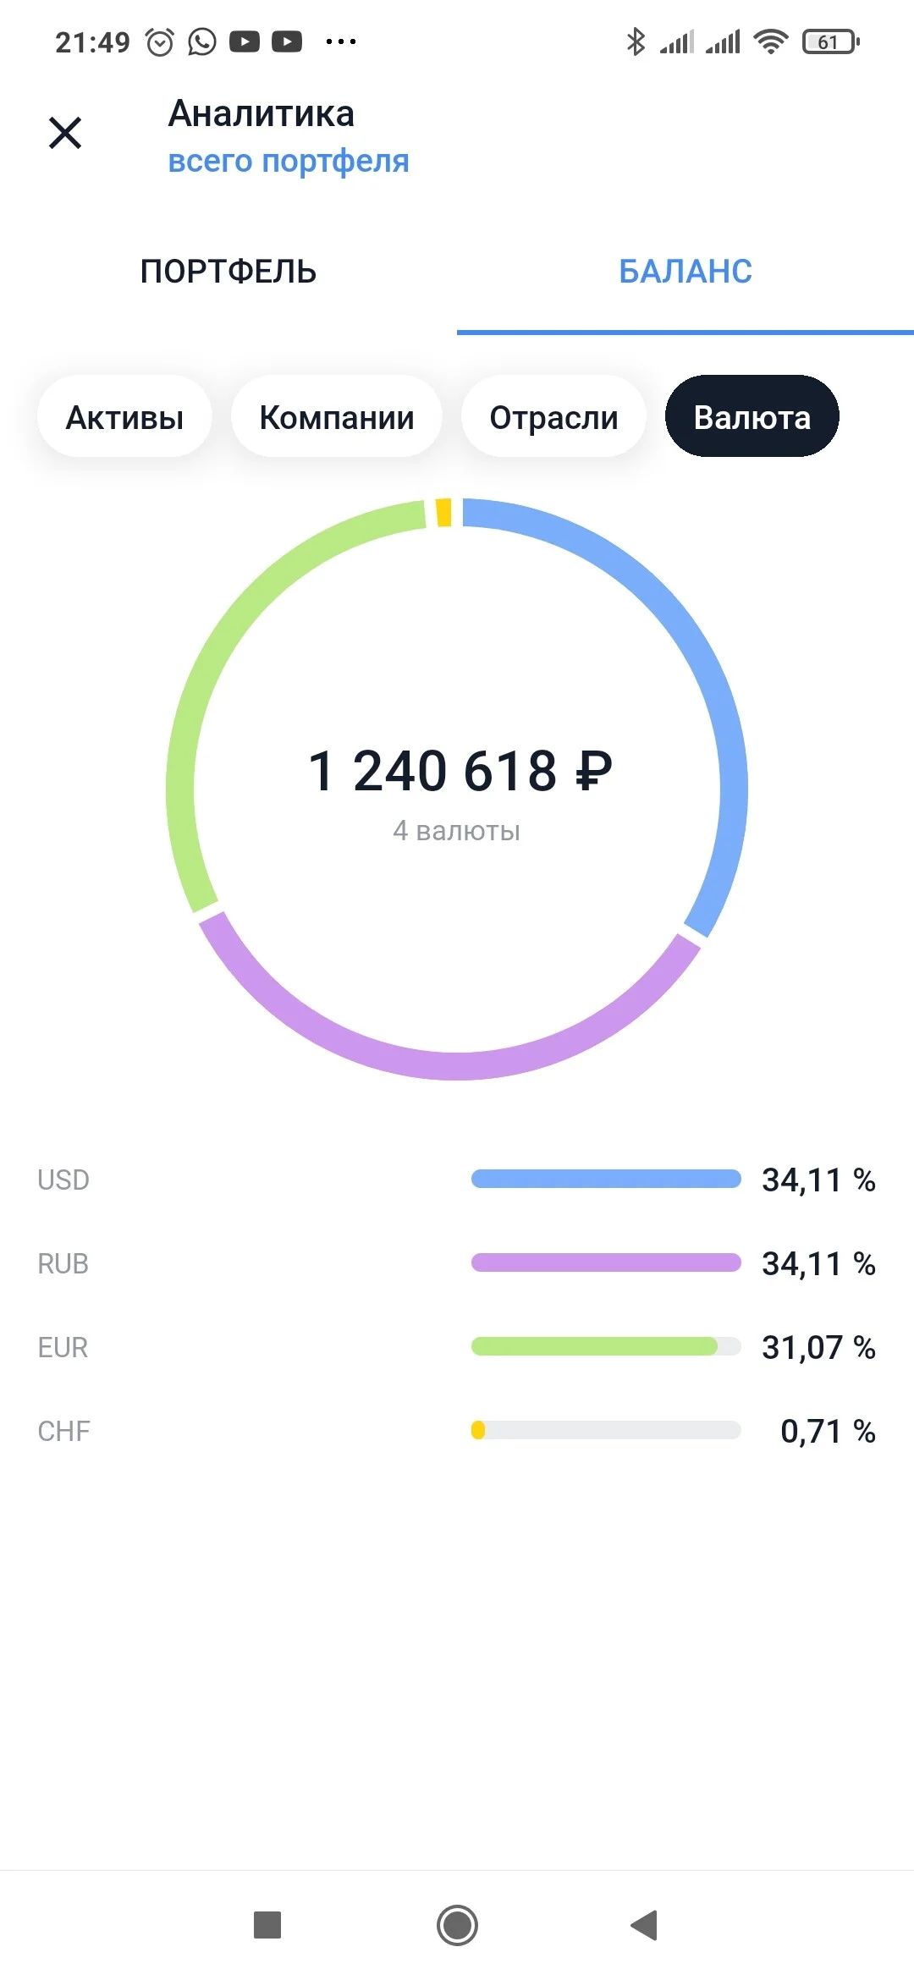Open the USD currency row

coord(457,1180)
